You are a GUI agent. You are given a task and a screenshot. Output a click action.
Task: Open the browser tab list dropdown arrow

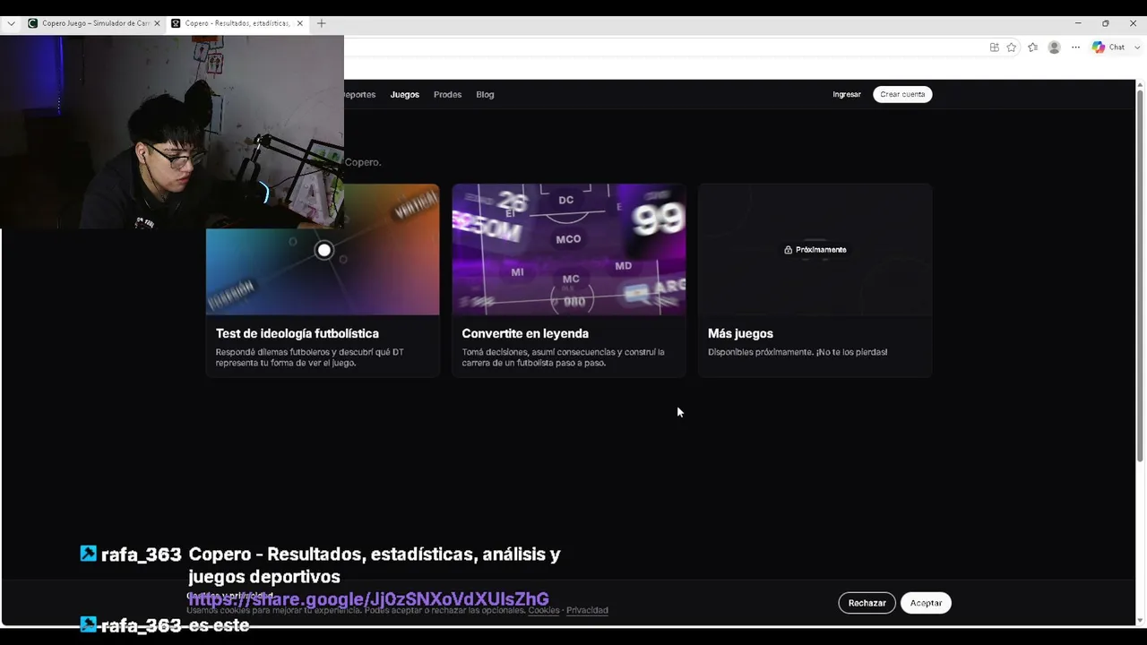(11, 23)
